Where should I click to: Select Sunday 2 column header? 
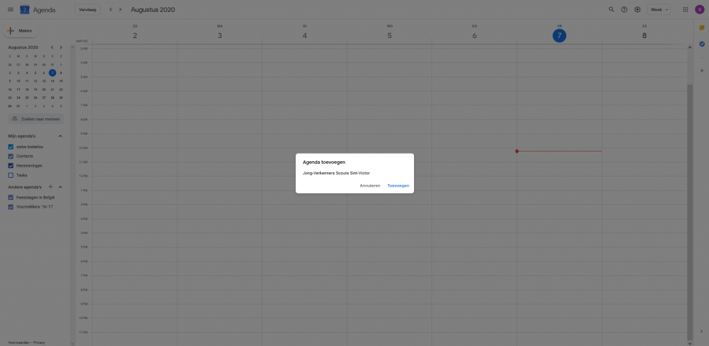[135, 33]
